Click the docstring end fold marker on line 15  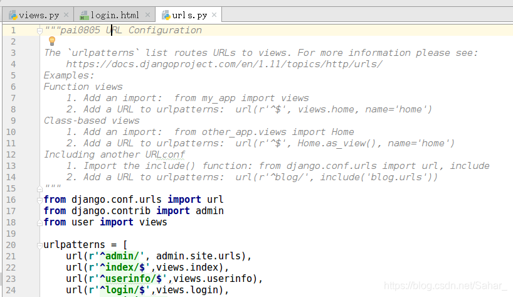pyautogui.click(x=40, y=189)
